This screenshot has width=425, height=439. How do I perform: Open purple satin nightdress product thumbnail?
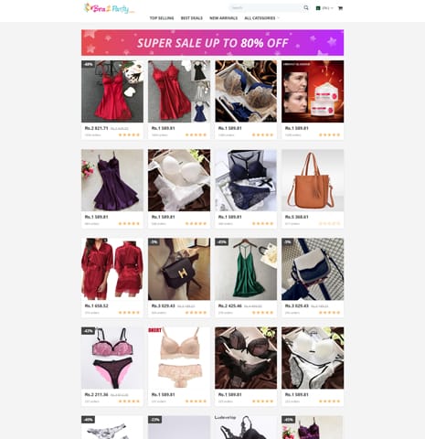(112, 180)
